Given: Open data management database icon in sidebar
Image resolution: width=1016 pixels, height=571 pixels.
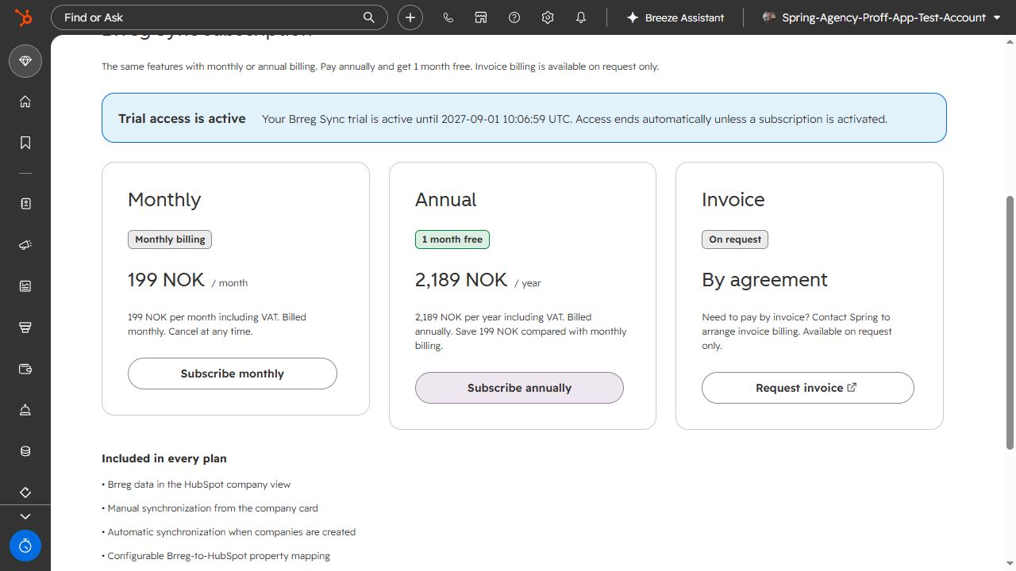Looking at the screenshot, I should (x=25, y=451).
